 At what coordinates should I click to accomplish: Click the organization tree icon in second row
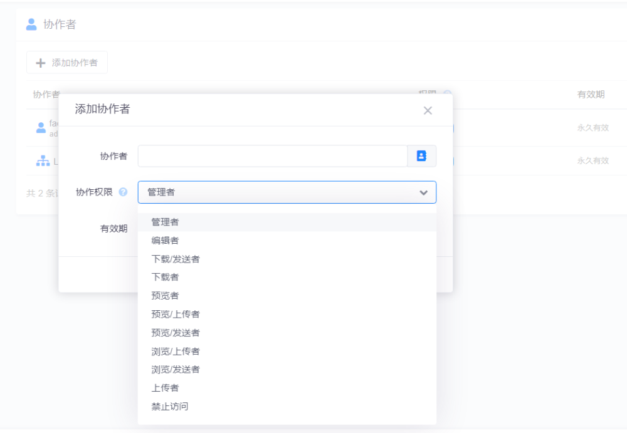[43, 161]
